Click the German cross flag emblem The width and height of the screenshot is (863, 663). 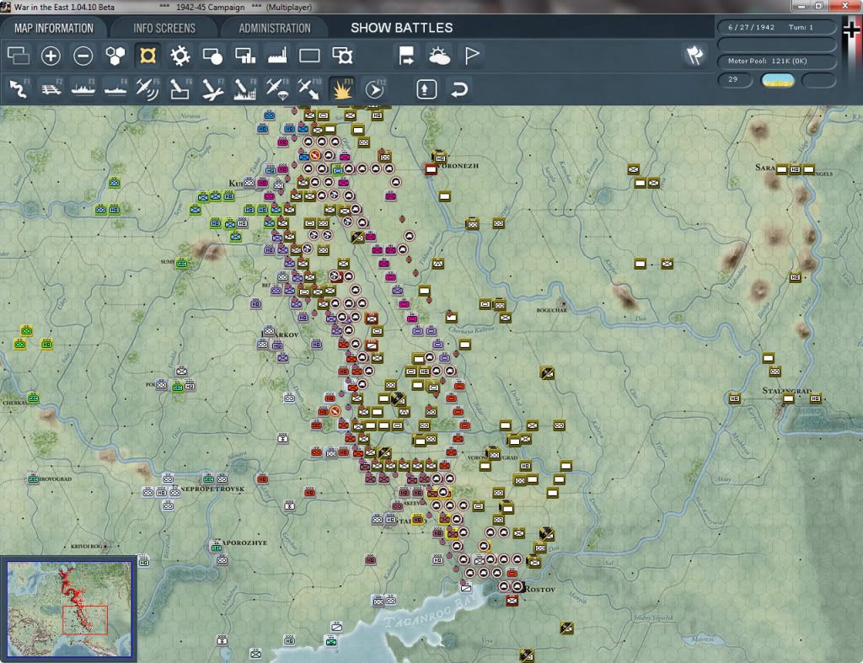[851, 30]
